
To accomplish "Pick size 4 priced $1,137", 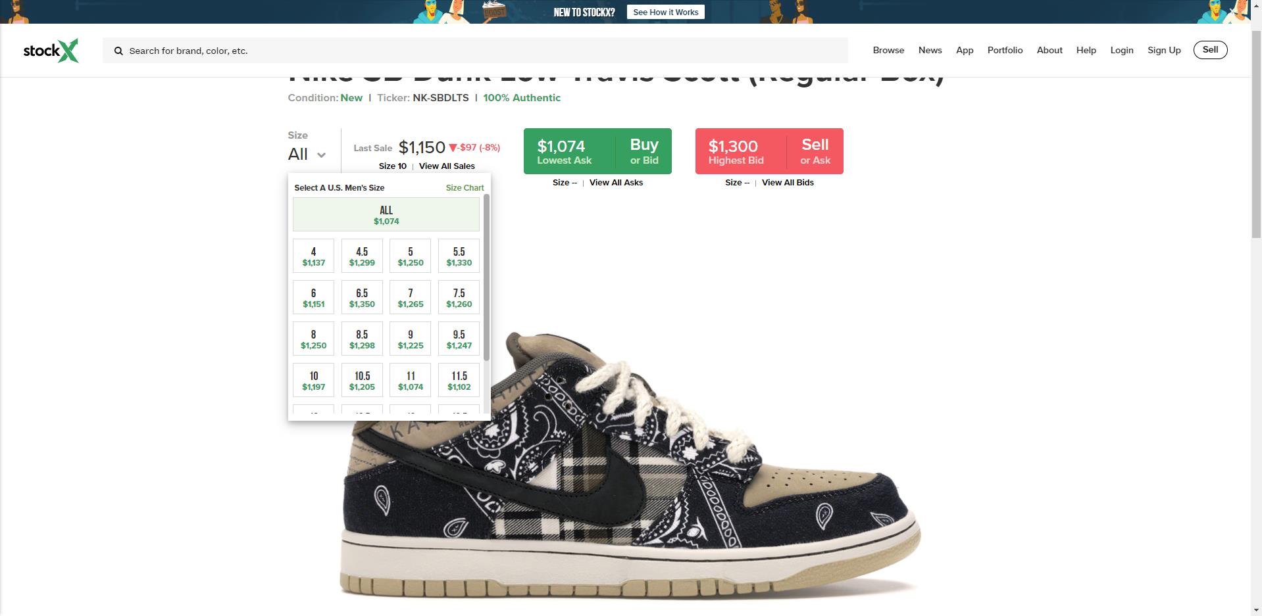I will pyautogui.click(x=313, y=256).
